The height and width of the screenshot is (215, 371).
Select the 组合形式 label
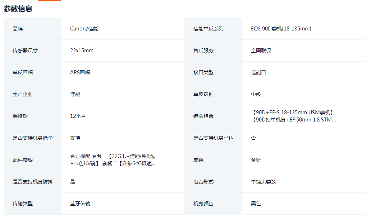pos(203,182)
